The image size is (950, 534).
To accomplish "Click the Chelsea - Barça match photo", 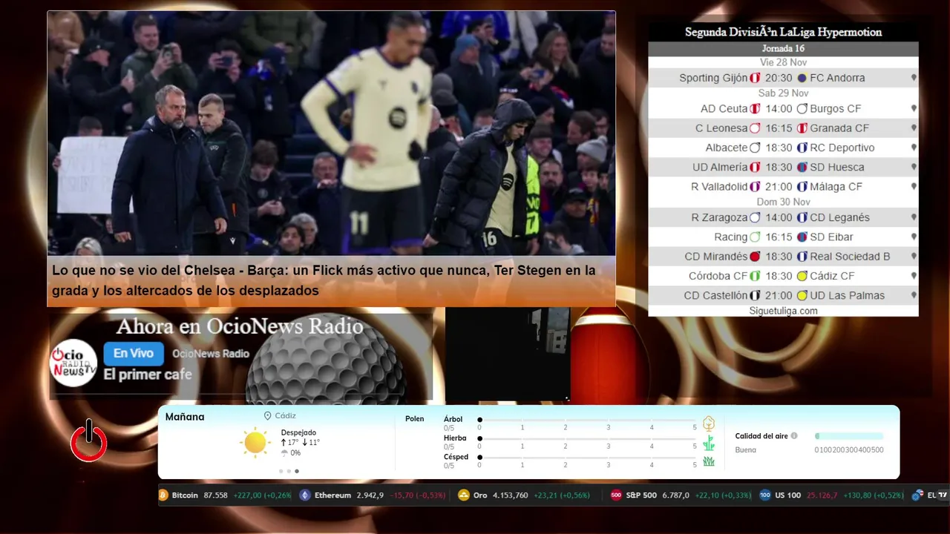I will (331, 133).
